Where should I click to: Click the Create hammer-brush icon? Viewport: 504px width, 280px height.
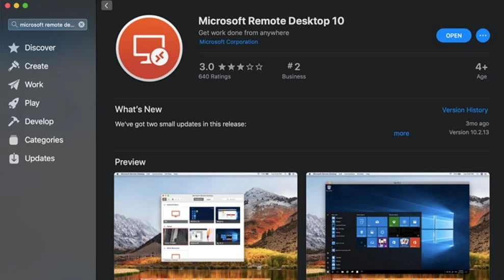click(14, 66)
